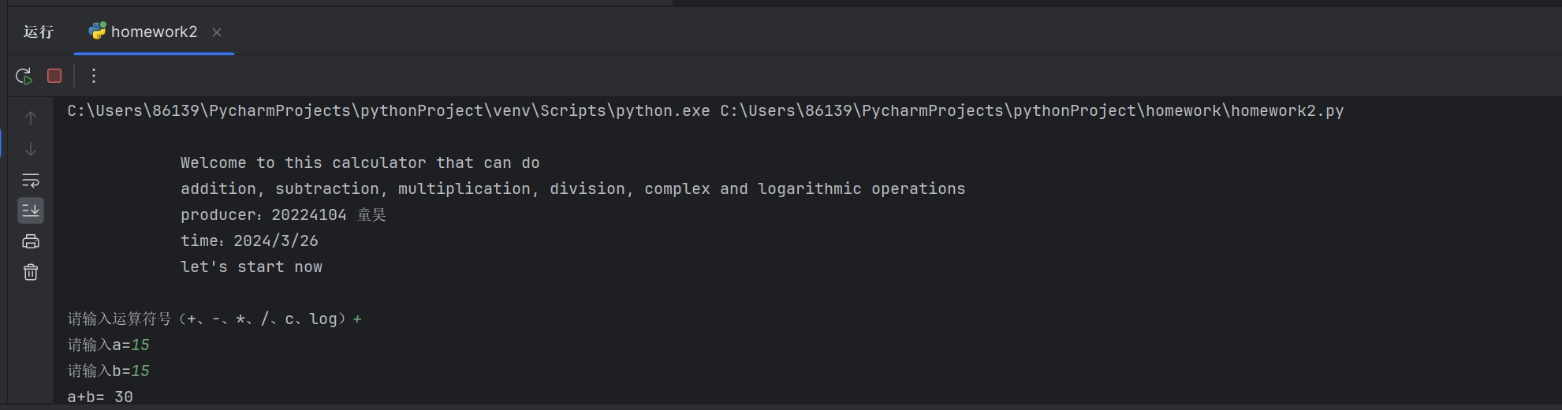Toggle soft-wrap for console output
The image size is (1562, 410).
click(x=31, y=181)
